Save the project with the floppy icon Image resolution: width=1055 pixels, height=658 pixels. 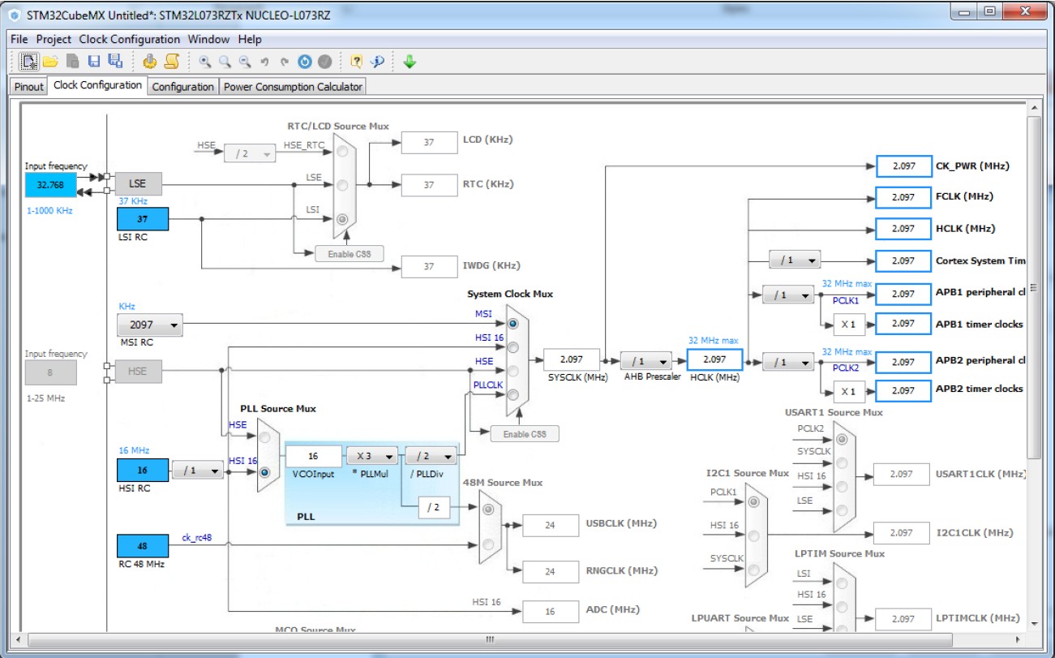94,61
